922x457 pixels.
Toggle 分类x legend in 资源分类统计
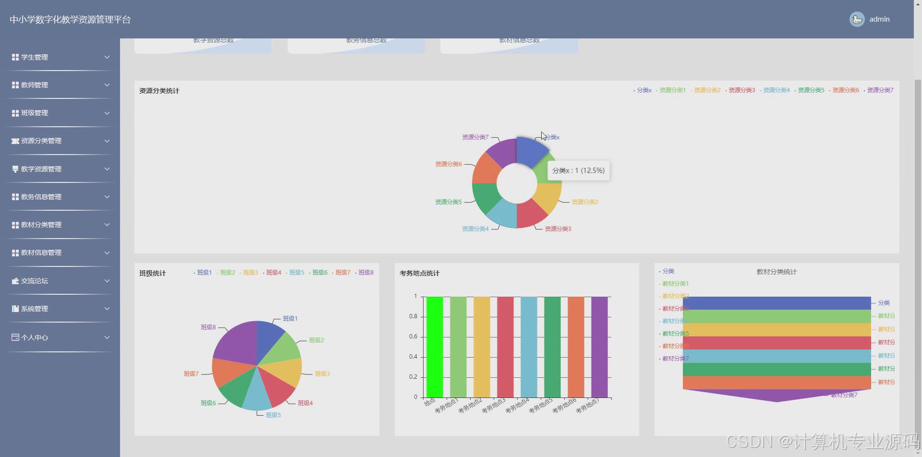tap(643, 90)
